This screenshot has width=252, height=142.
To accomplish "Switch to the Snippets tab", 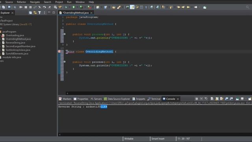I will (139, 99).
